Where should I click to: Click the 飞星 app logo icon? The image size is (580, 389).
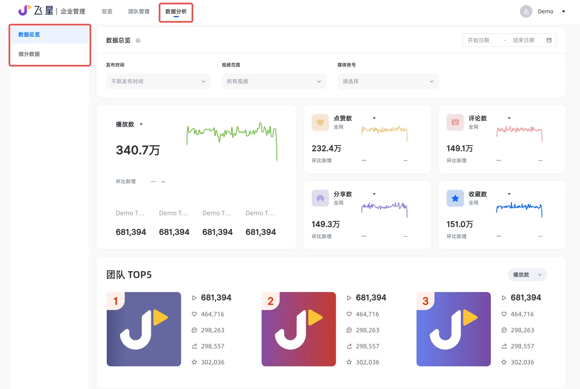(21, 10)
